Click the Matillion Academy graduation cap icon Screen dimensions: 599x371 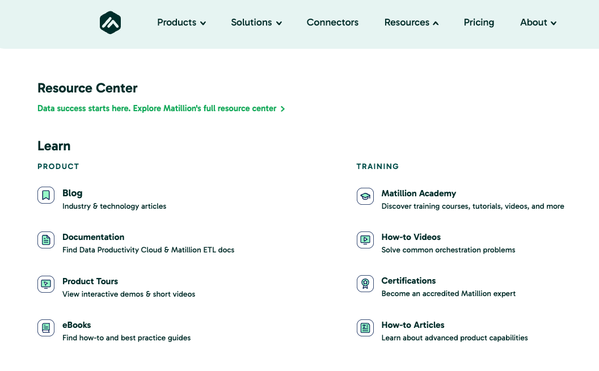click(365, 196)
